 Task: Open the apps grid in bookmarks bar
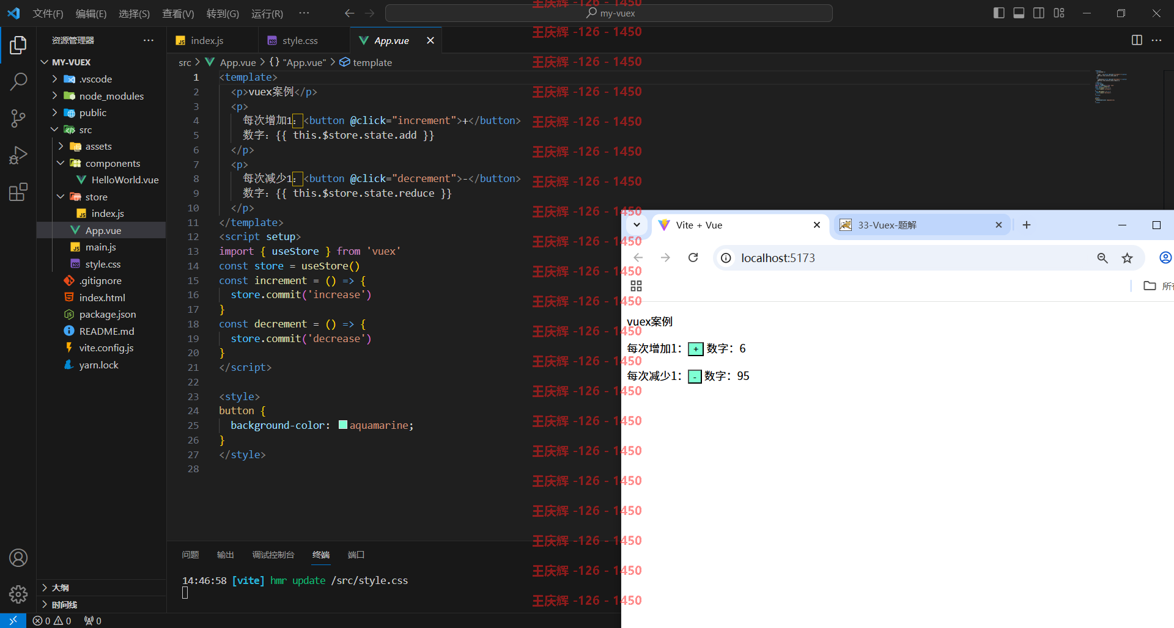(x=636, y=286)
